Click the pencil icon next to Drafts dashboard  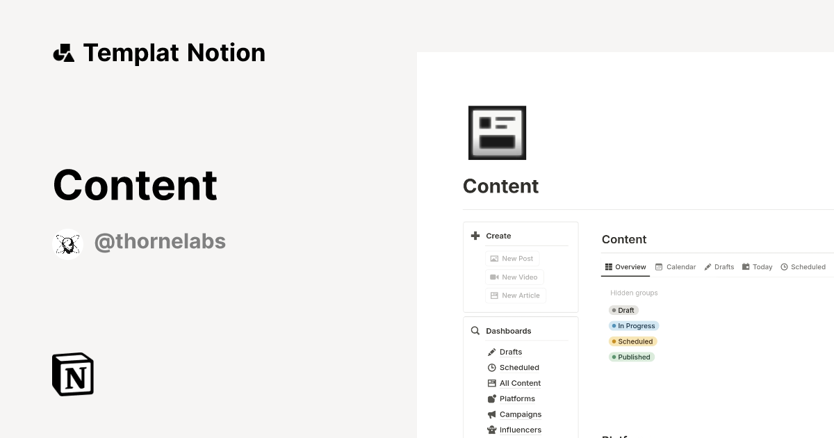click(492, 352)
